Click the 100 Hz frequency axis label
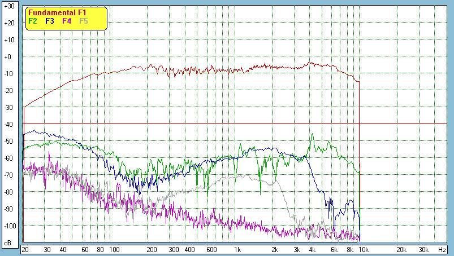Screen dimensions: 454x256 tap(114, 249)
